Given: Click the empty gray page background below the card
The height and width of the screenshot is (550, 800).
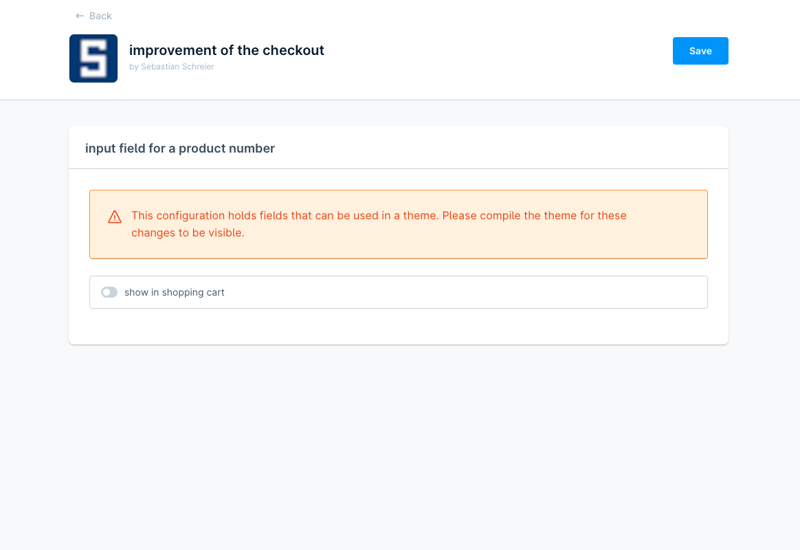Looking at the screenshot, I should [399, 447].
